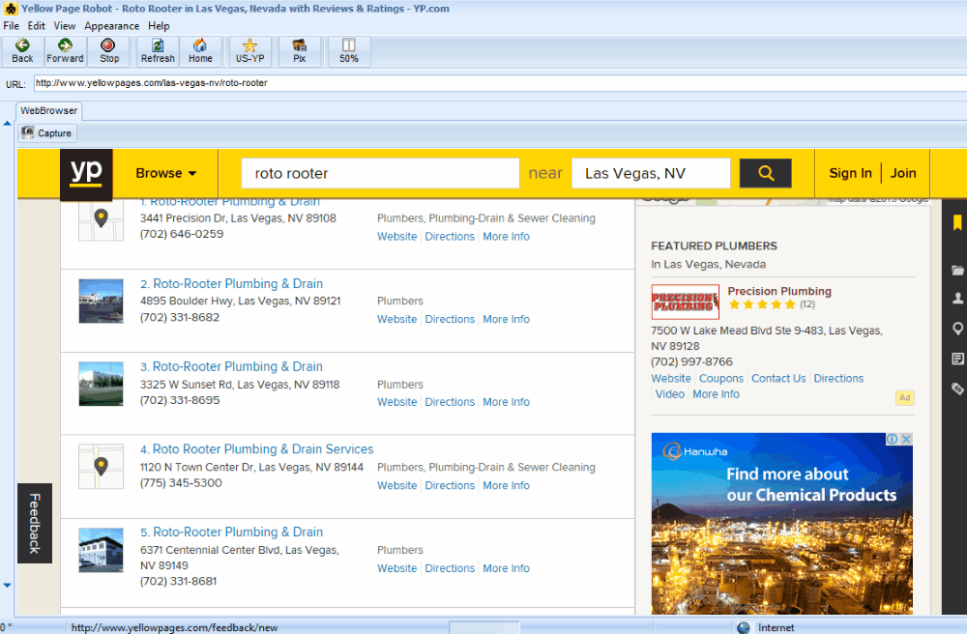
Task: Click phone number (702) 331-8682
Action: coord(180,317)
